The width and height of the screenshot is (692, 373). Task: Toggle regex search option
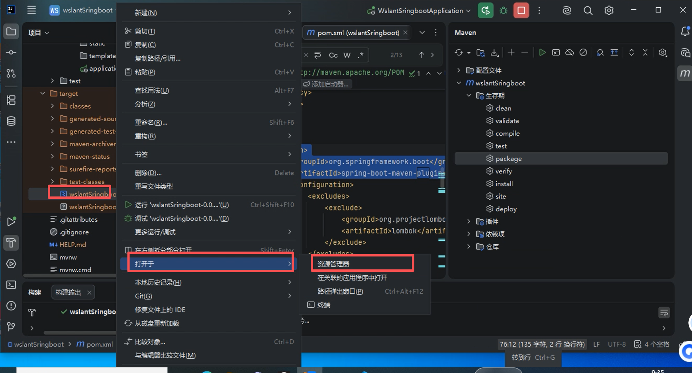[361, 55]
